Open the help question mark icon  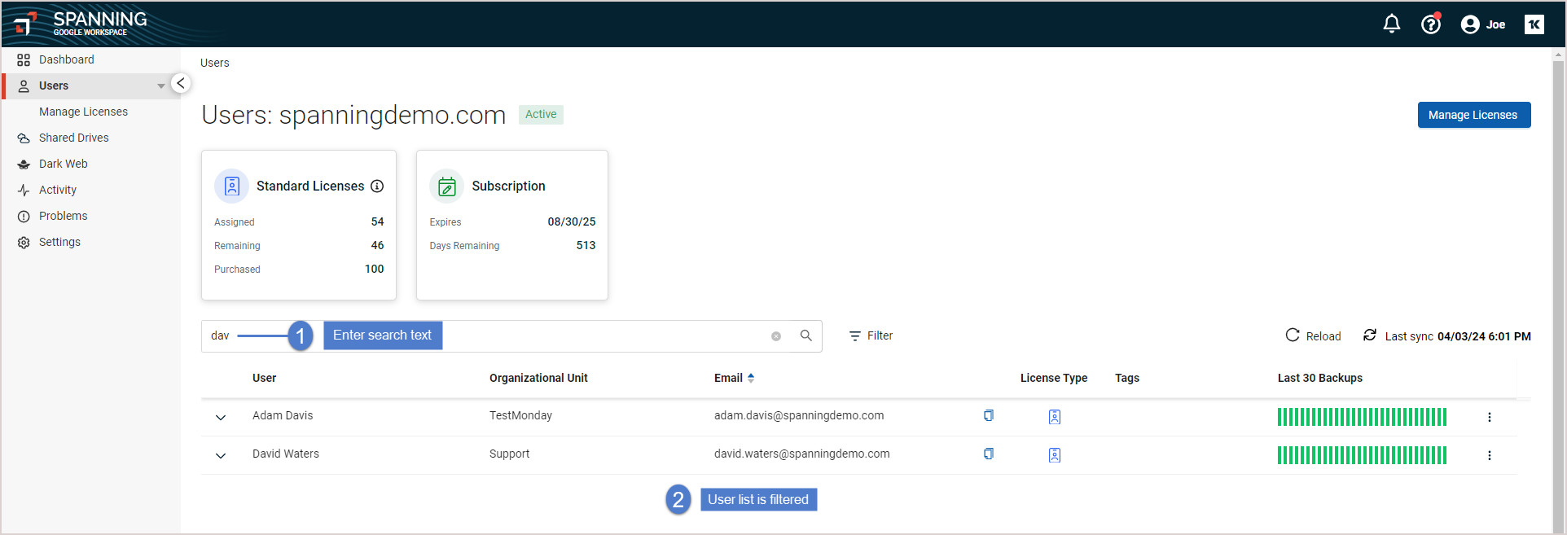(x=1430, y=24)
